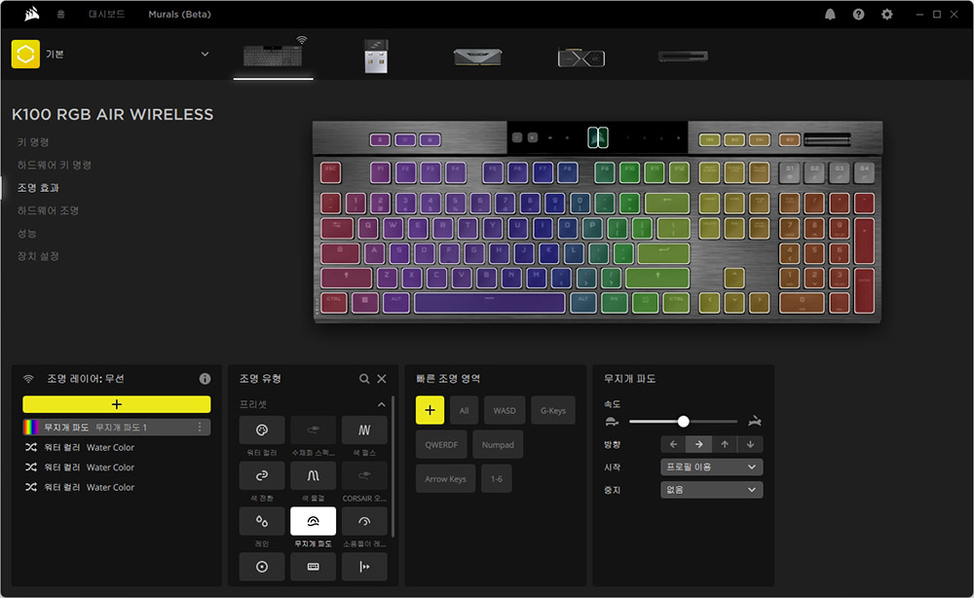Image resolution: width=974 pixels, height=598 pixels.
Task: Open the 대시보드 tab
Action: [107, 14]
